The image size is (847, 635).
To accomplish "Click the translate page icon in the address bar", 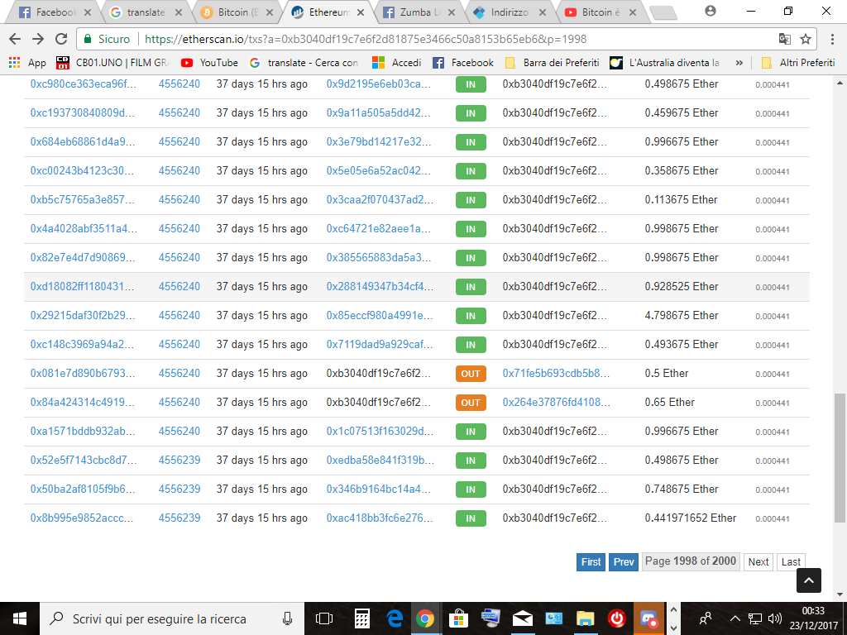I will (x=784, y=39).
